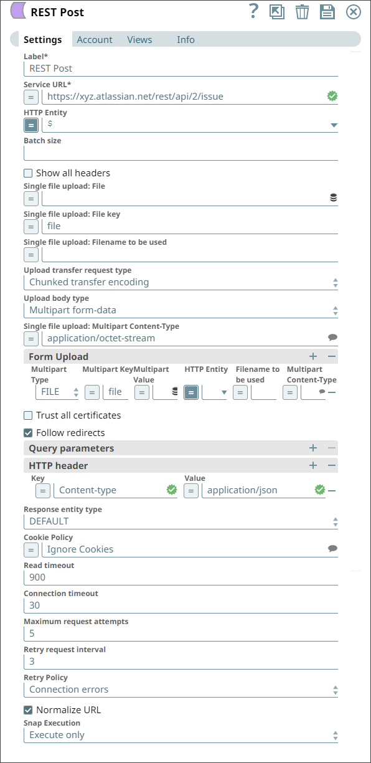Open the Upload body type dropdown
This screenshot has width=371, height=763.
(335, 310)
